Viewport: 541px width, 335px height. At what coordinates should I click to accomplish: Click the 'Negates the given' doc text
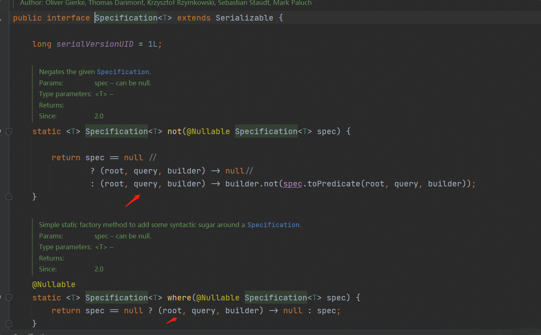click(x=67, y=72)
